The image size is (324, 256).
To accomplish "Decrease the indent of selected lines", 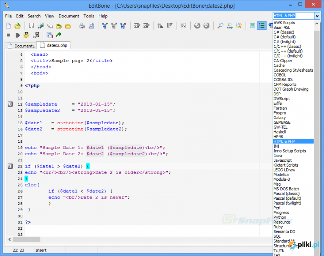I will pos(146,26).
